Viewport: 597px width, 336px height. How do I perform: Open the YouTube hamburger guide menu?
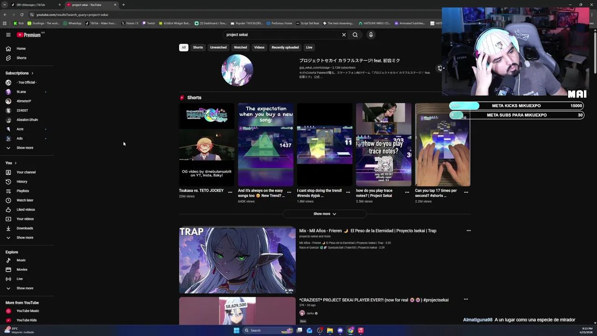pyautogui.click(x=8, y=35)
